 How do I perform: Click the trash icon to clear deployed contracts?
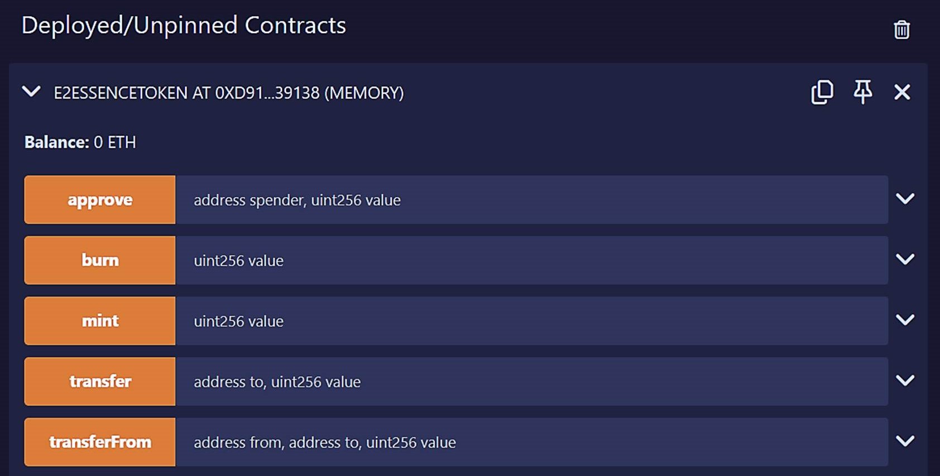click(901, 29)
